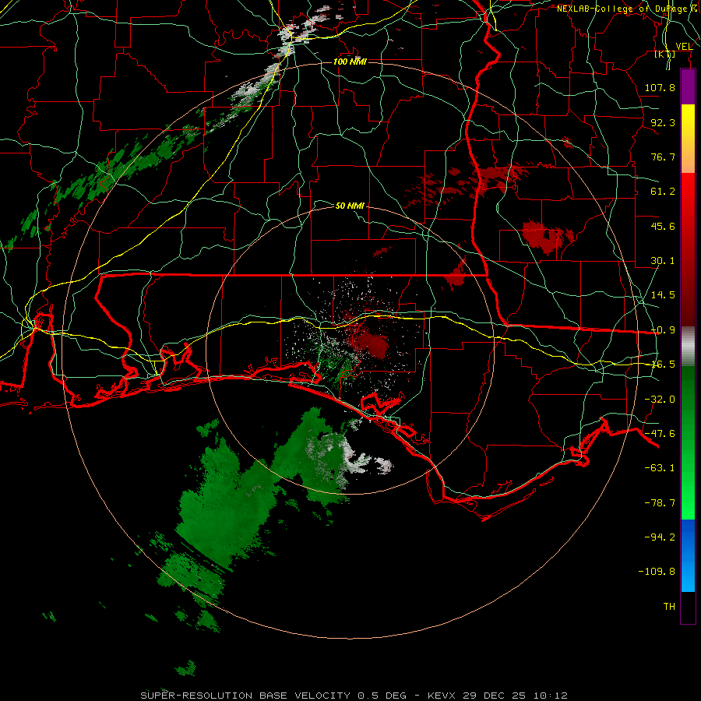
Task: Click the 45.6 velocity scale value
Action: click(663, 226)
